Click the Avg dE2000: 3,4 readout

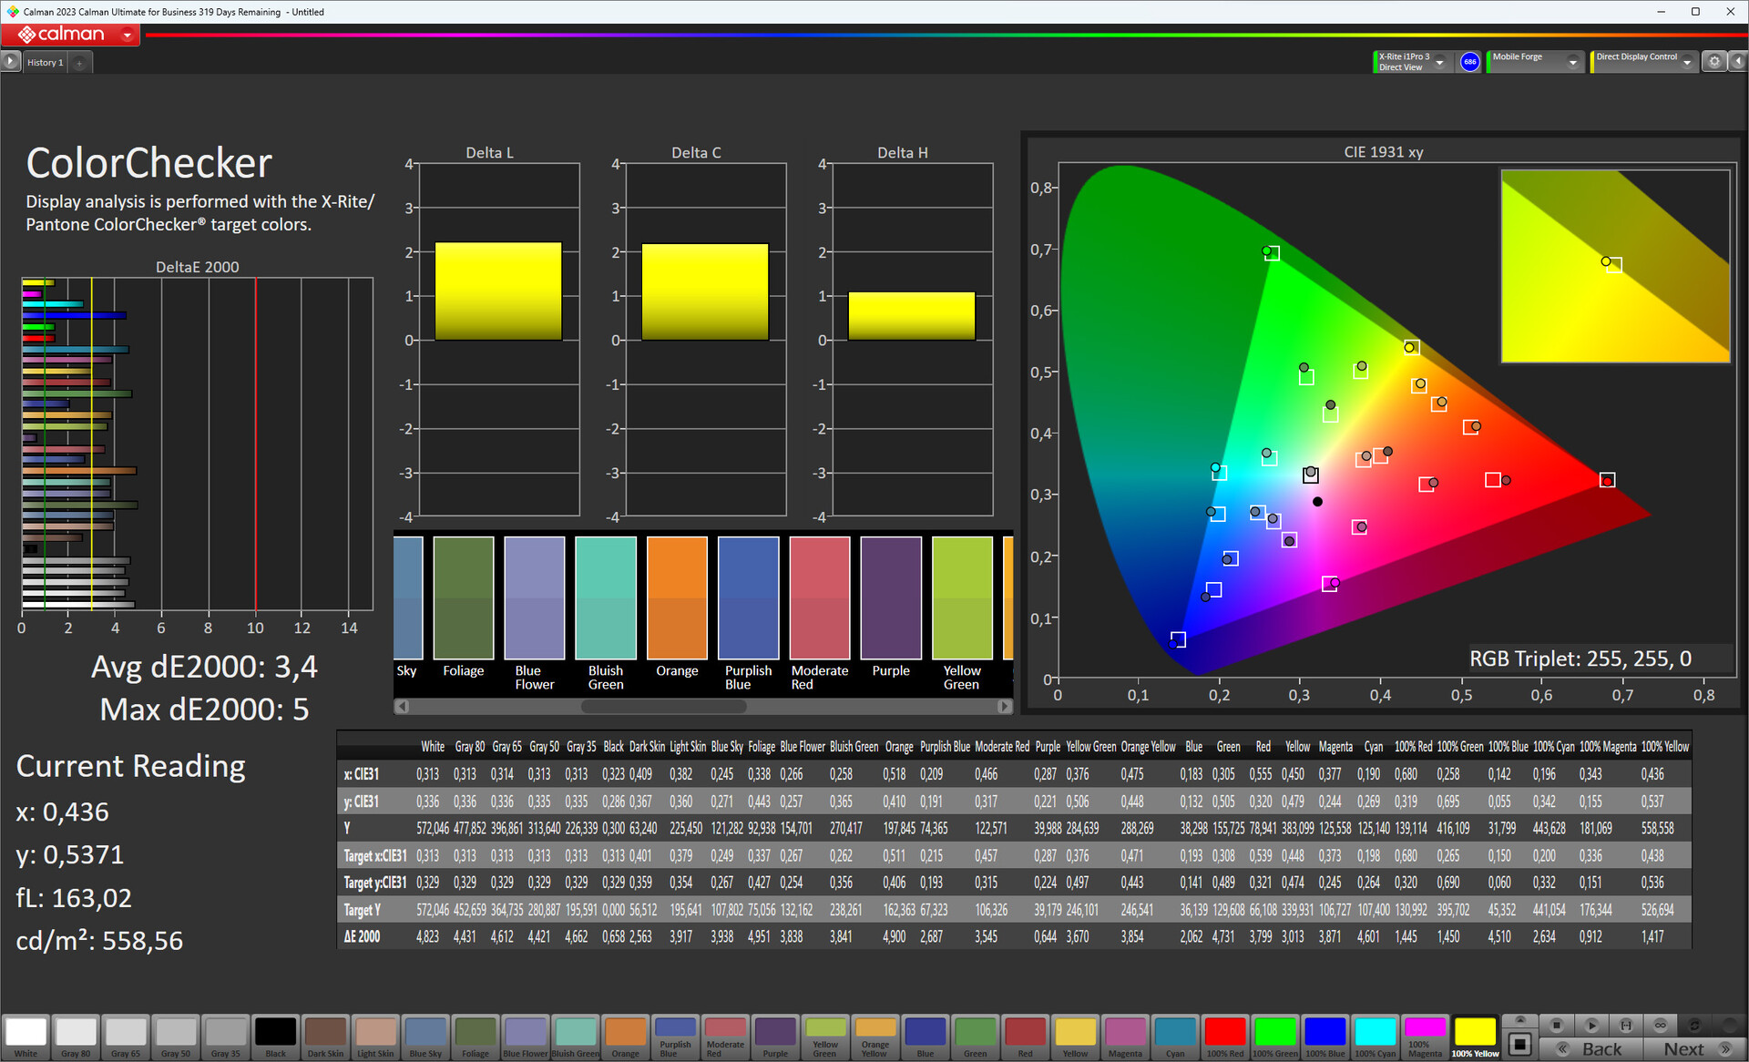204,667
